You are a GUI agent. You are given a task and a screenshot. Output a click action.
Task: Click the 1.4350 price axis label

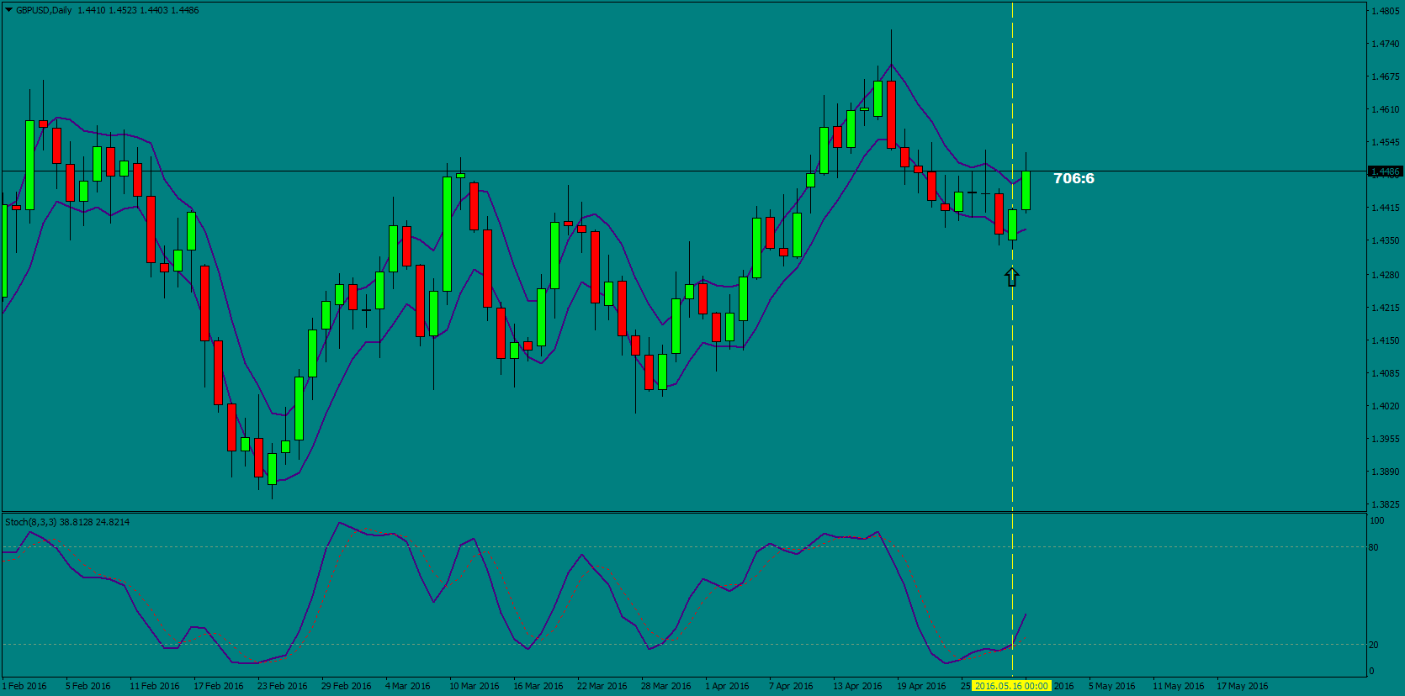(1386, 240)
